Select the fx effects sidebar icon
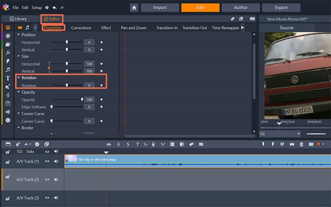The width and height of the screenshot is (331, 207). [8, 52]
